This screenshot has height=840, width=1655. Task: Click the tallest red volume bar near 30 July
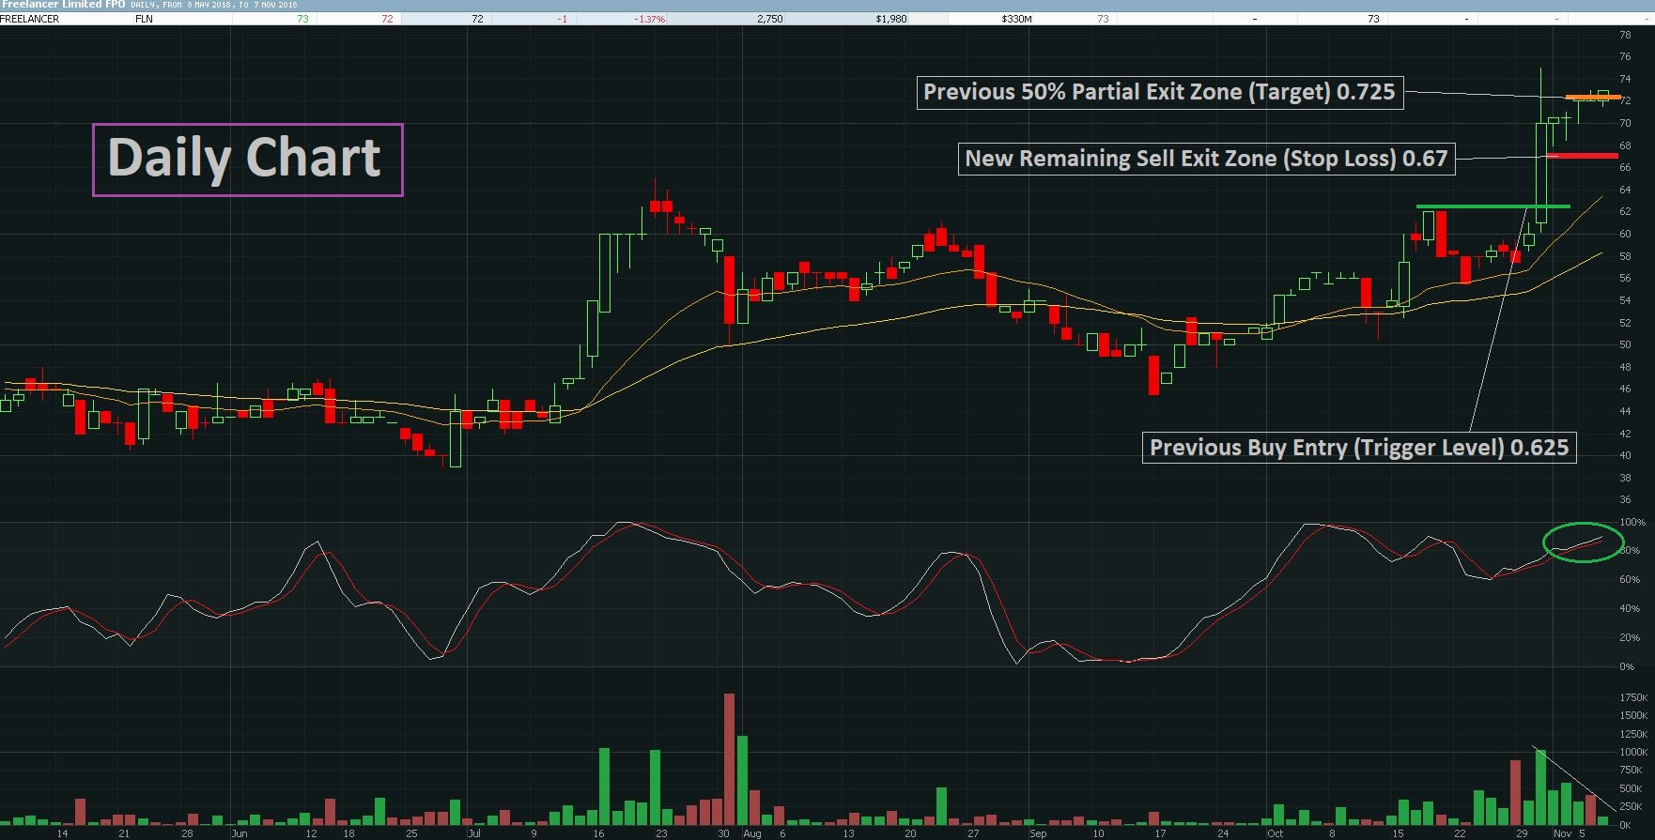(729, 759)
